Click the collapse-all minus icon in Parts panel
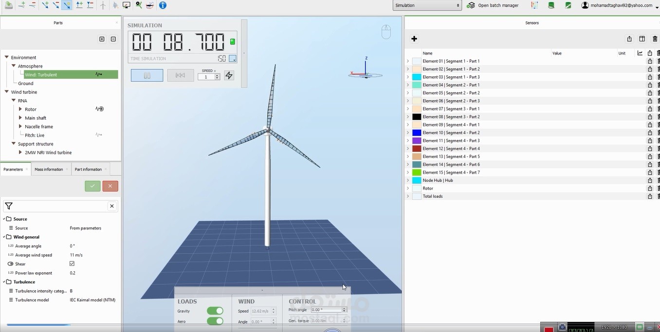 coord(113,39)
